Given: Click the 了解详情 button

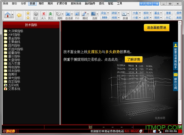Looking at the screenshot, I should (133, 59).
